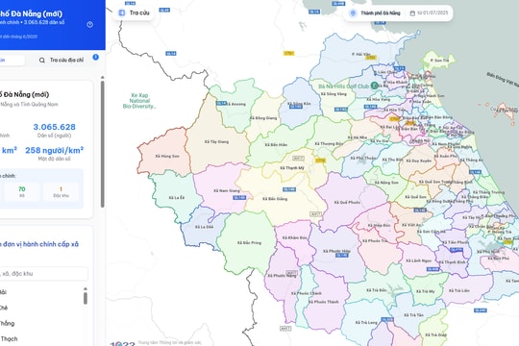Click the density value 258 người/km²
Screen dimensions: 519x346
pyautogui.click(x=54, y=150)
